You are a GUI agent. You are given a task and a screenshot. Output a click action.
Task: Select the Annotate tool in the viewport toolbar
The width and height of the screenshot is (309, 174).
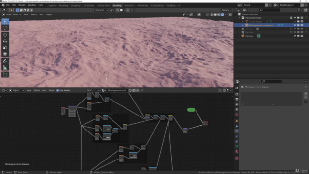(5, 61)
